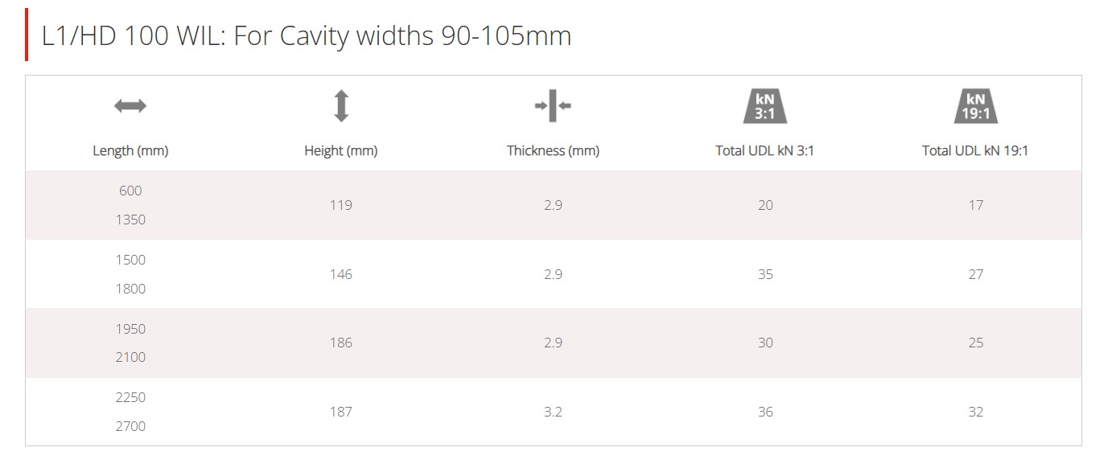Click the kN 3:1 load icon
This screenshot has height=472, width=1108.
click(764, 105)
